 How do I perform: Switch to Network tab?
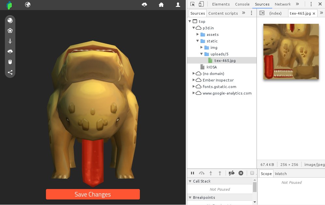click(x=283, y=4)
